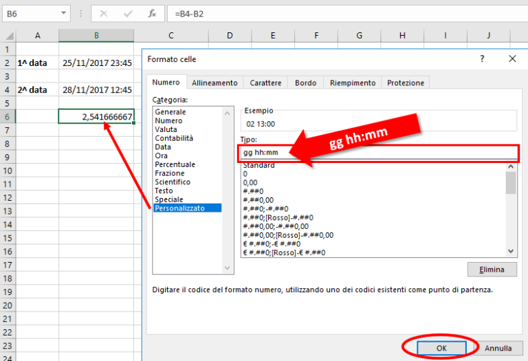The height and width of the screenshot is (361, 528).
Task: Click the Annulla button
Action: pyautogui.click(x=498, y=348)
